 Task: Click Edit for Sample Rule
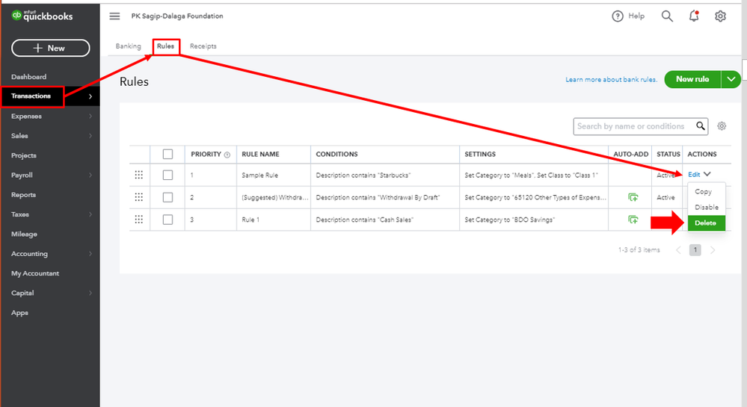pyautogui.click(x=694, y=174)
